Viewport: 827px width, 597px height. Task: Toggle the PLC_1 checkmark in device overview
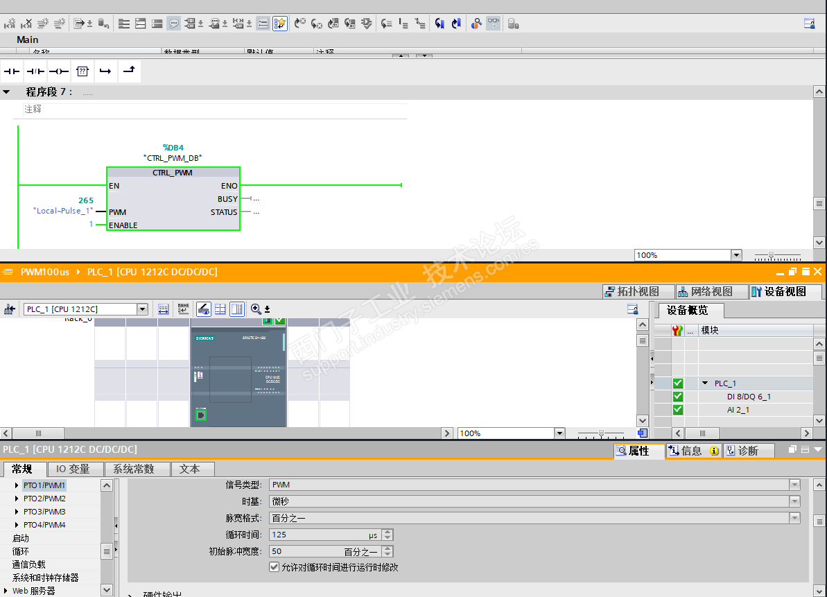click(x=678, y=383)
